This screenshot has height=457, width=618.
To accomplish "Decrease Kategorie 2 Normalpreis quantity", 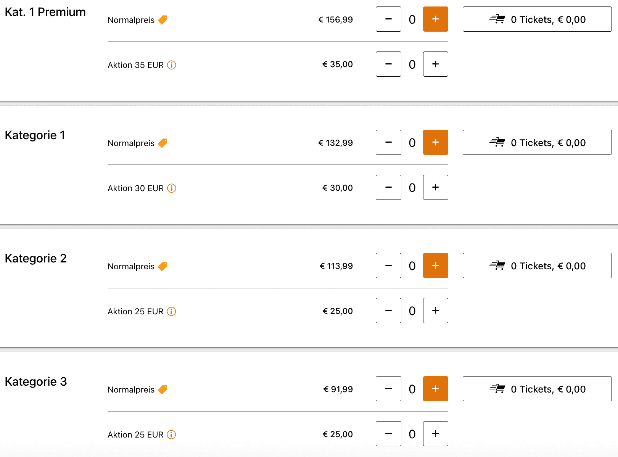I will (x=388, y=266).
